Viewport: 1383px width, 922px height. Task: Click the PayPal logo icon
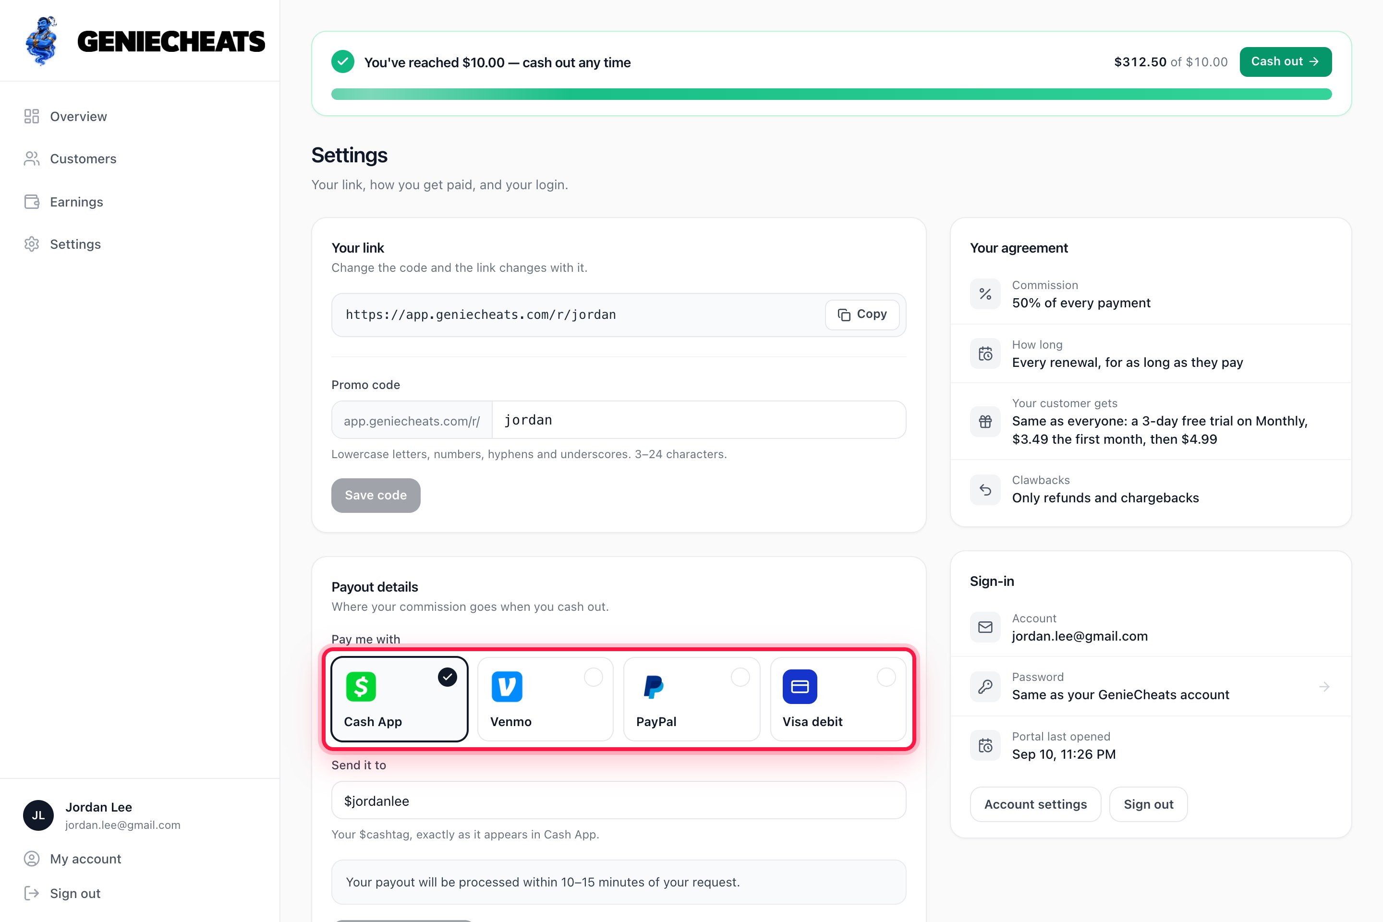(x=653, y=686)
